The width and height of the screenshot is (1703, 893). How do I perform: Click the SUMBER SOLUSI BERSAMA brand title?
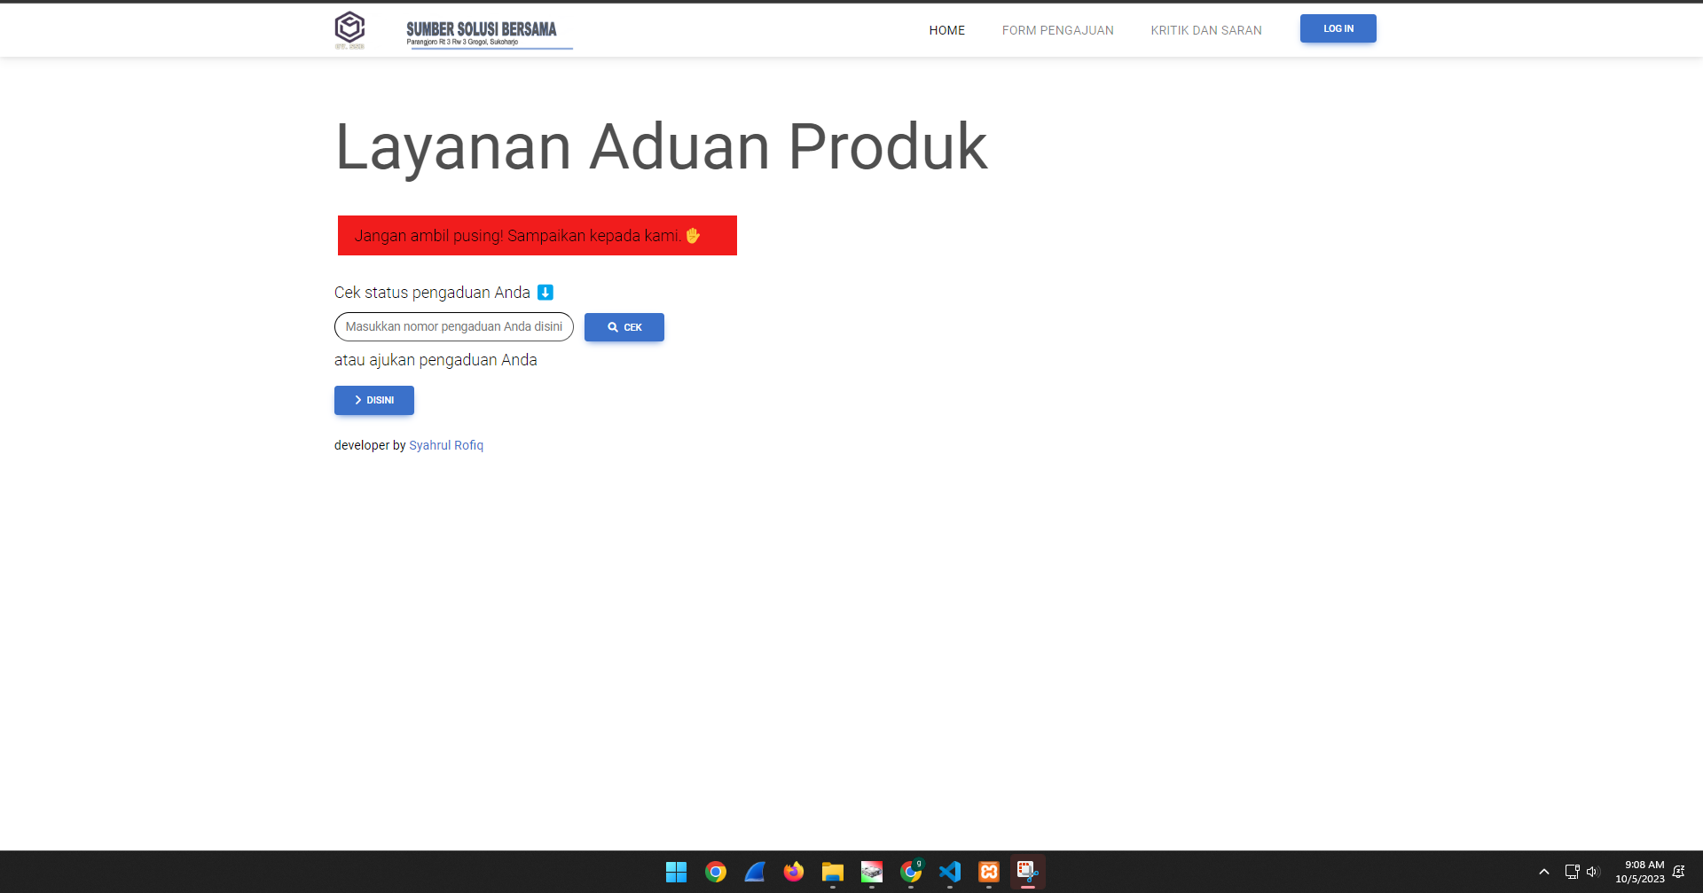pos(482,29)
